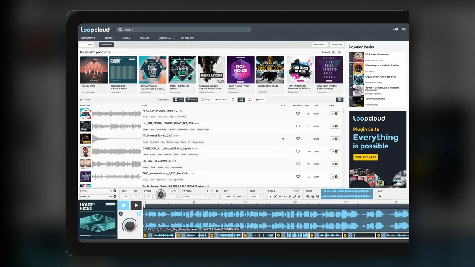This screenshot has width=475, height=267.
Task: Zoom out on the waveform editor
Action: 317,197
